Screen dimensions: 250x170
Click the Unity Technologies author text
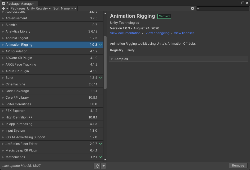tap(124, 23)
